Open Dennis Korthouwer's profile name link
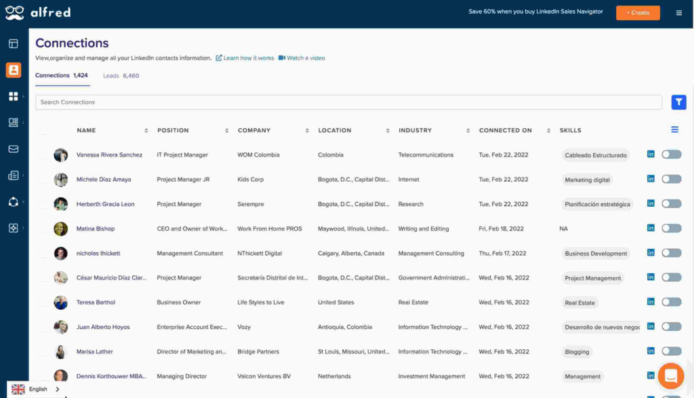Screen dimensions: 694x398 point(111,376)
